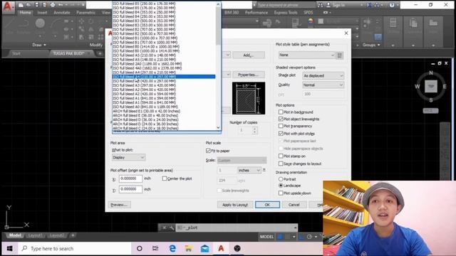Select the Portrait orientation radio button
456x256 pixels.
click(x=281, y=179)
